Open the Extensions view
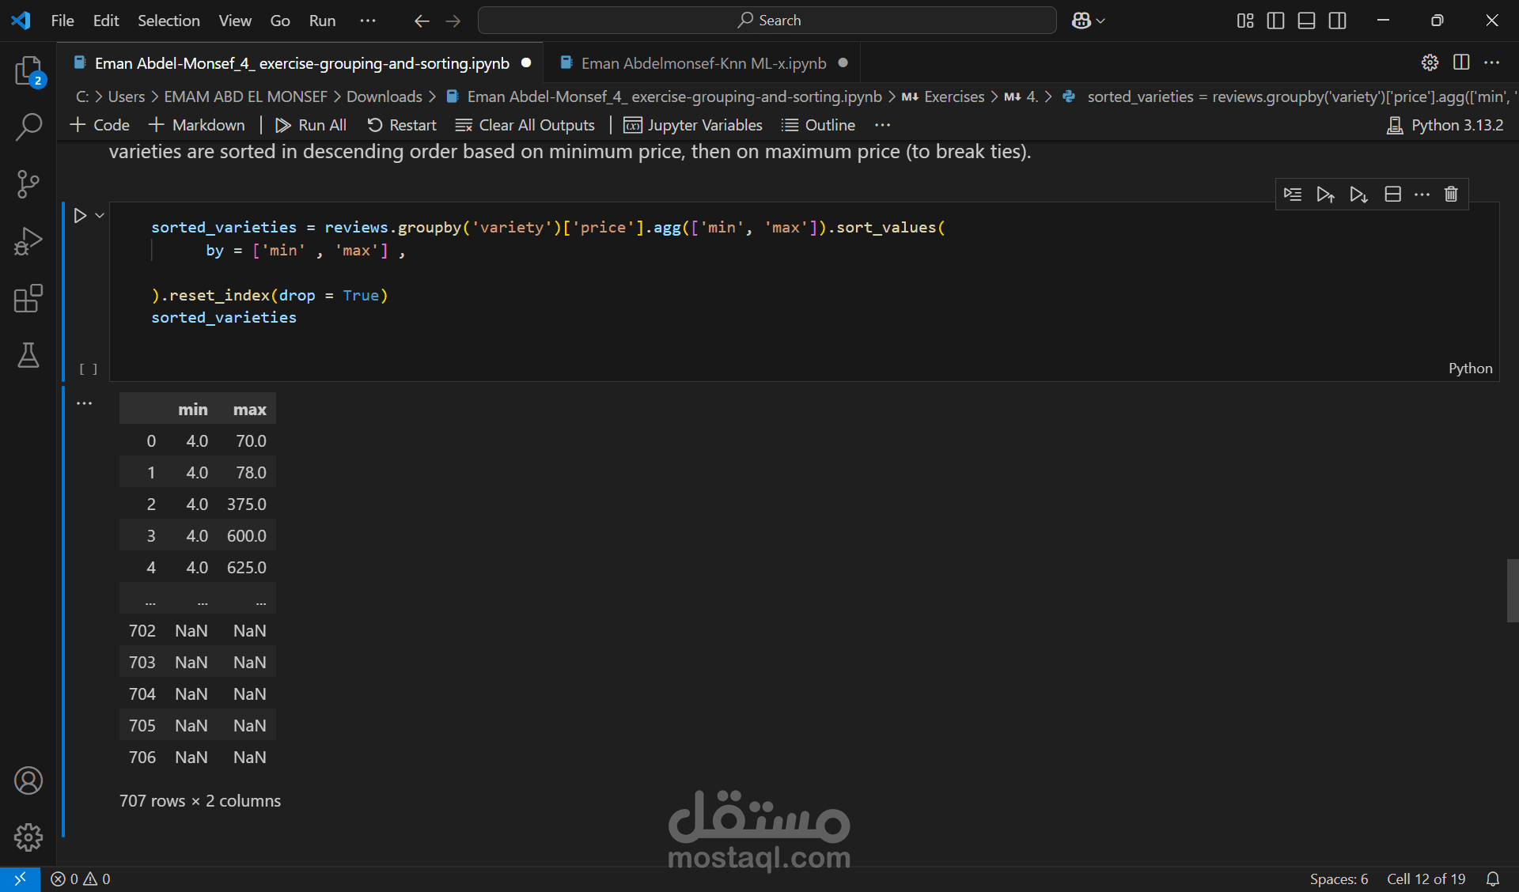 (28, 299)
